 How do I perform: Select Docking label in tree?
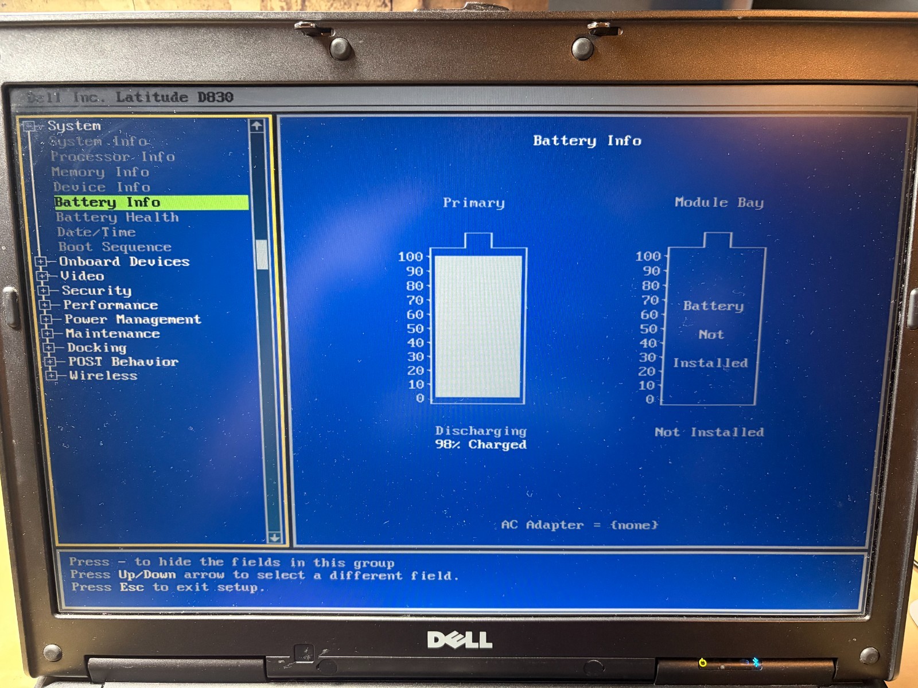click(97, 347)
